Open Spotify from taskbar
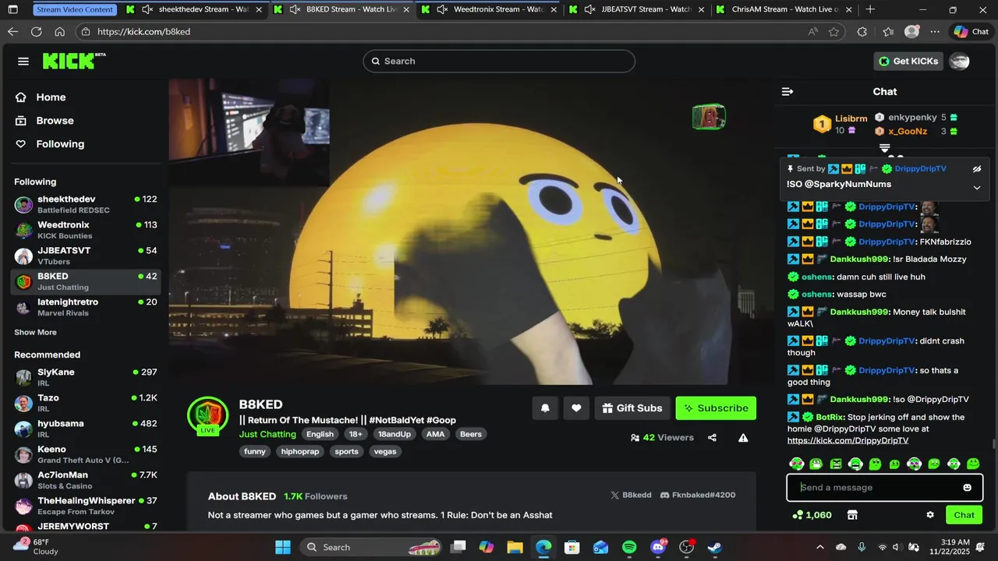The width and height of the screenshot is (998, 561). point(629,547)
